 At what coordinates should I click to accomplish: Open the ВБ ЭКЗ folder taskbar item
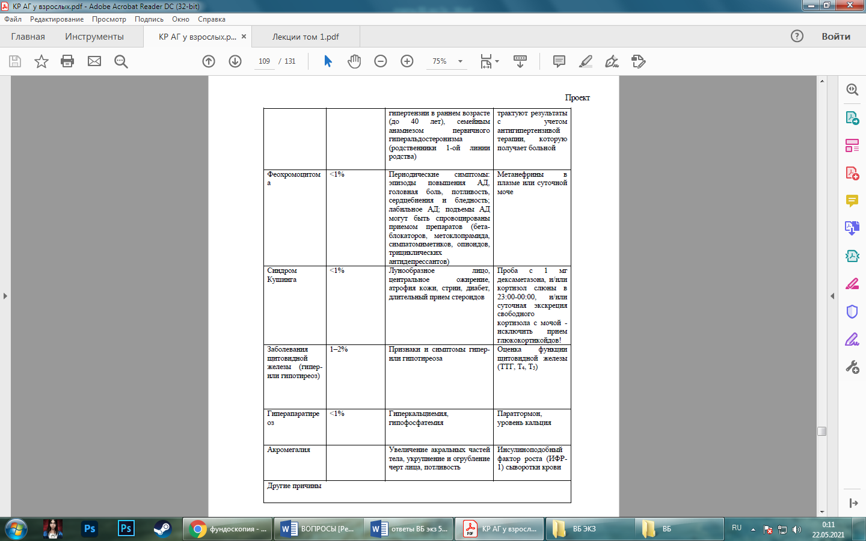click(x=589, y=529)
